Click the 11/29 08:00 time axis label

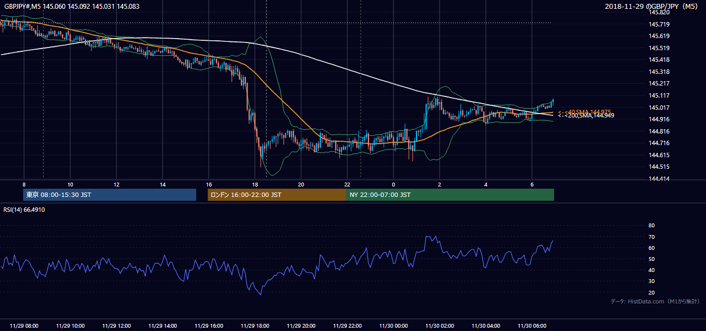pyautogui.click(x=24, y=325)
